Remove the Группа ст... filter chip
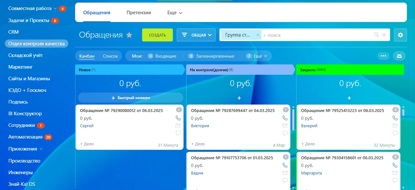The width and height of the screenshot is (415, 190). point(258,35)
